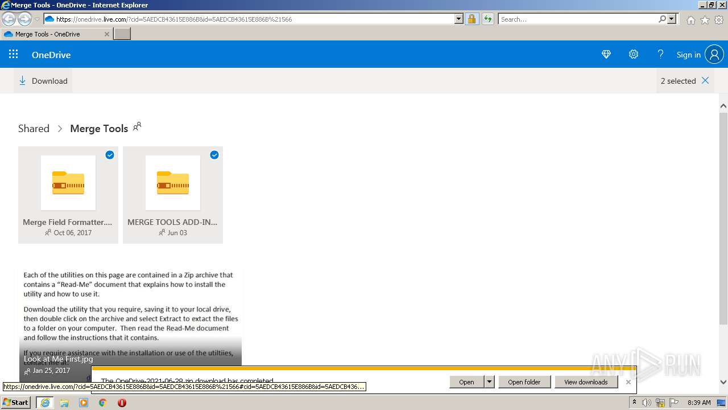Open the Settings gear in OneDrive
This screenshot has width=728, height=410.
coord(634,54)
